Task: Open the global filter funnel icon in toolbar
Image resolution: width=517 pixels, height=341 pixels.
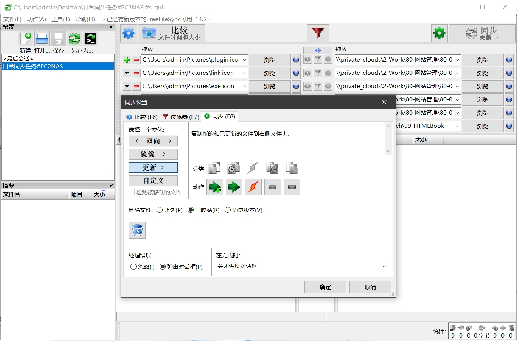Action: pyautogui.click(x=318, y=33)
